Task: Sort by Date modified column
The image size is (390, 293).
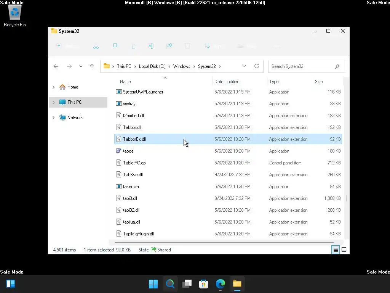Action: click(x=227, y=82)
